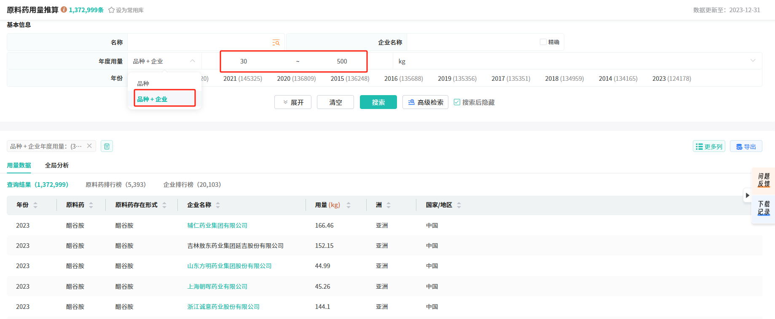Select the 2021 (145325) year filter
Viewport: 775px width, 319px height.
click(x=242, y=79)
